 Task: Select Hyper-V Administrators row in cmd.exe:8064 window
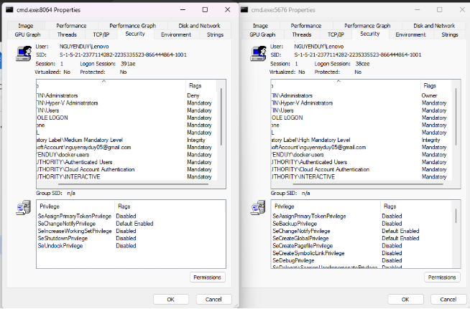tap(126, 103)
